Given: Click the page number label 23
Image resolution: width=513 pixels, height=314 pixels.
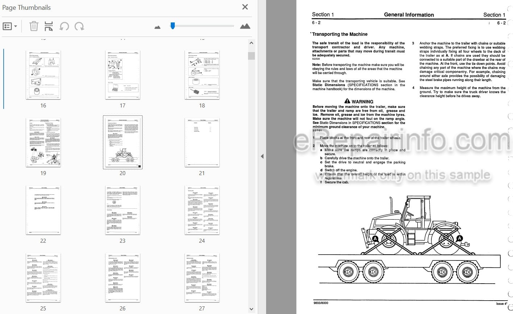Looking at the screenshot, I should pos(123,241).
